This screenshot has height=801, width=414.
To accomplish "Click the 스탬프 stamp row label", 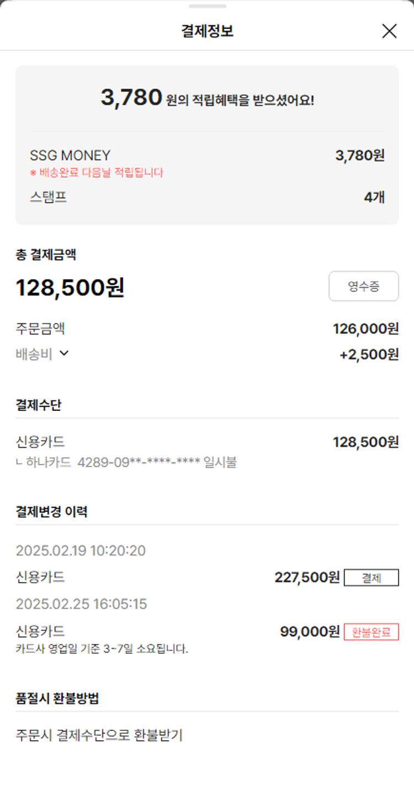I will pyautogui.click(x=49, y=197).
